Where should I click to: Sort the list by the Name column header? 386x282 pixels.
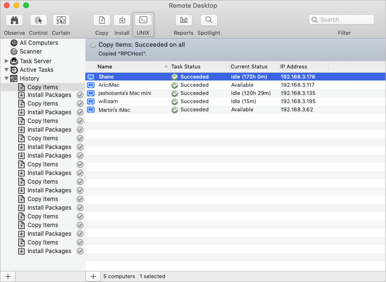point(129,67)
